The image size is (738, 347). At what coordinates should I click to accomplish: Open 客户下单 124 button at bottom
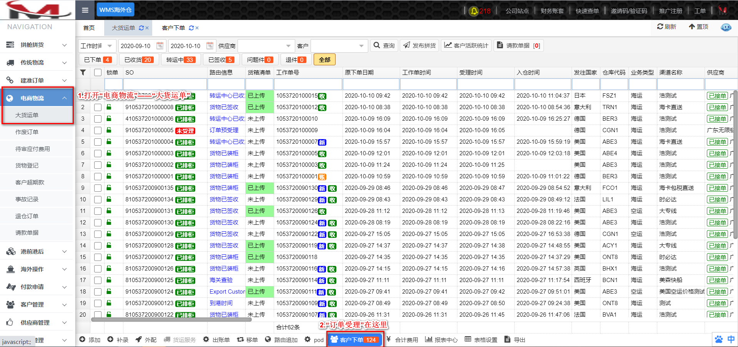355,340
